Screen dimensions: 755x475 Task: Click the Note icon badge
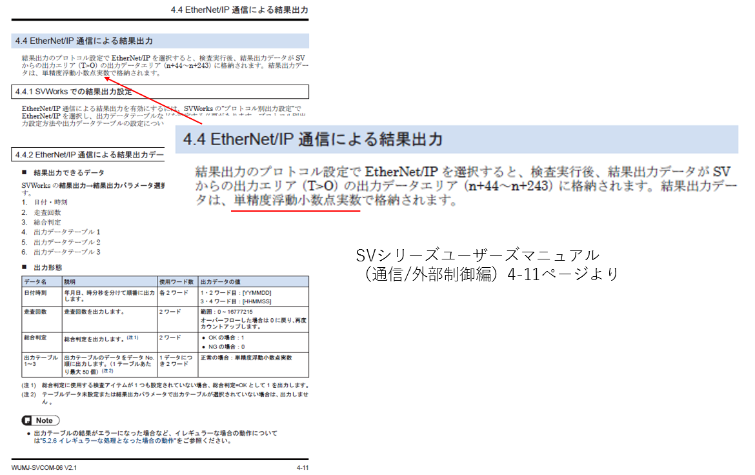[41, 421]
